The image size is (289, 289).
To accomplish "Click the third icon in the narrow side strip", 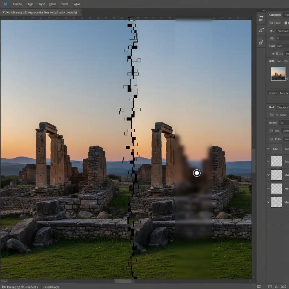I will [261, 42].
